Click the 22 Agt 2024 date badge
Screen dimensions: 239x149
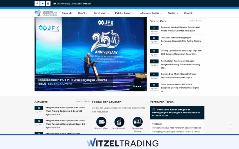154,40
